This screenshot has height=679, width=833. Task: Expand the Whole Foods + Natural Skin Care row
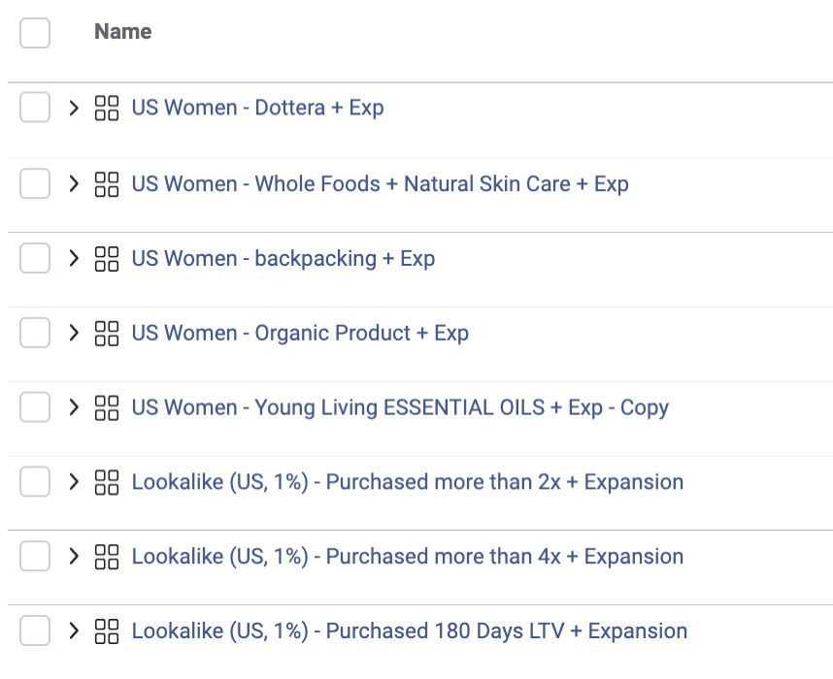tap(74, 184)
